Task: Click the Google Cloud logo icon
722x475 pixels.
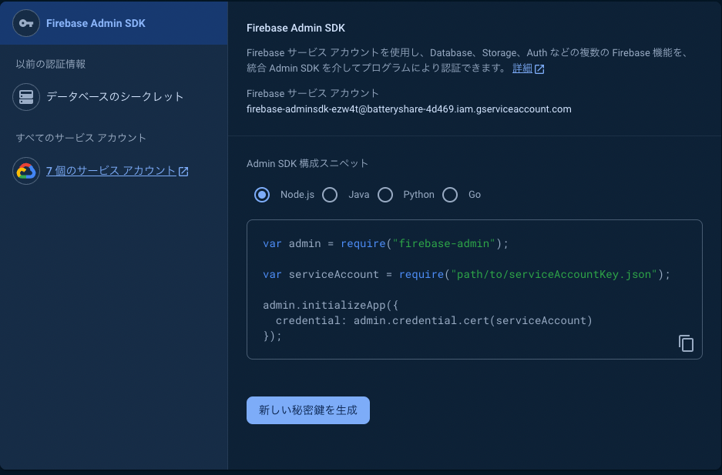Action: click(x=26, y=171)
